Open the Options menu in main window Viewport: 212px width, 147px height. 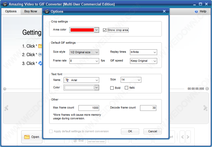pos(11,11)
